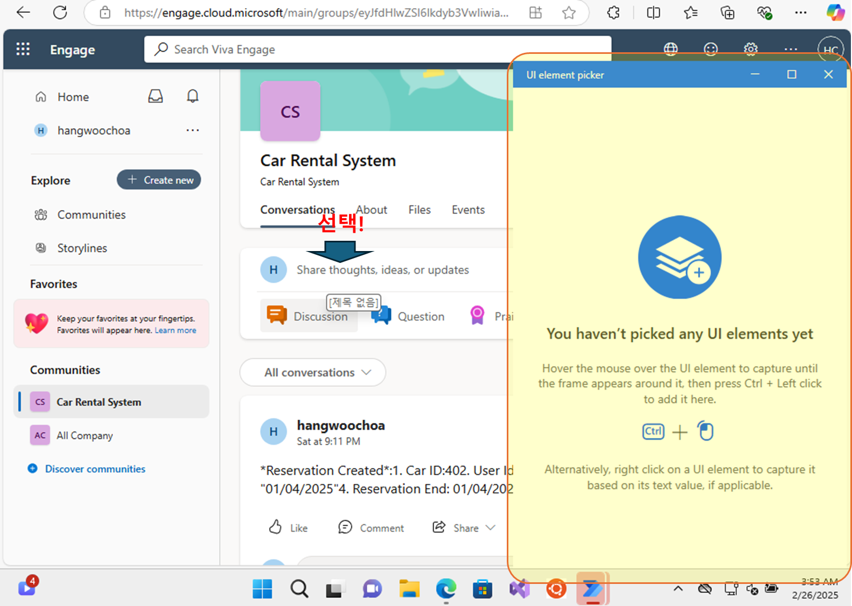Open the All conversations filter dropdown
Image resolution: width=852 pixels, height=606 pixels.
pos(313,372)
